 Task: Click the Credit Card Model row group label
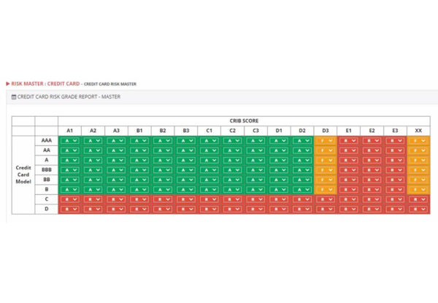[x=23, y=174]
